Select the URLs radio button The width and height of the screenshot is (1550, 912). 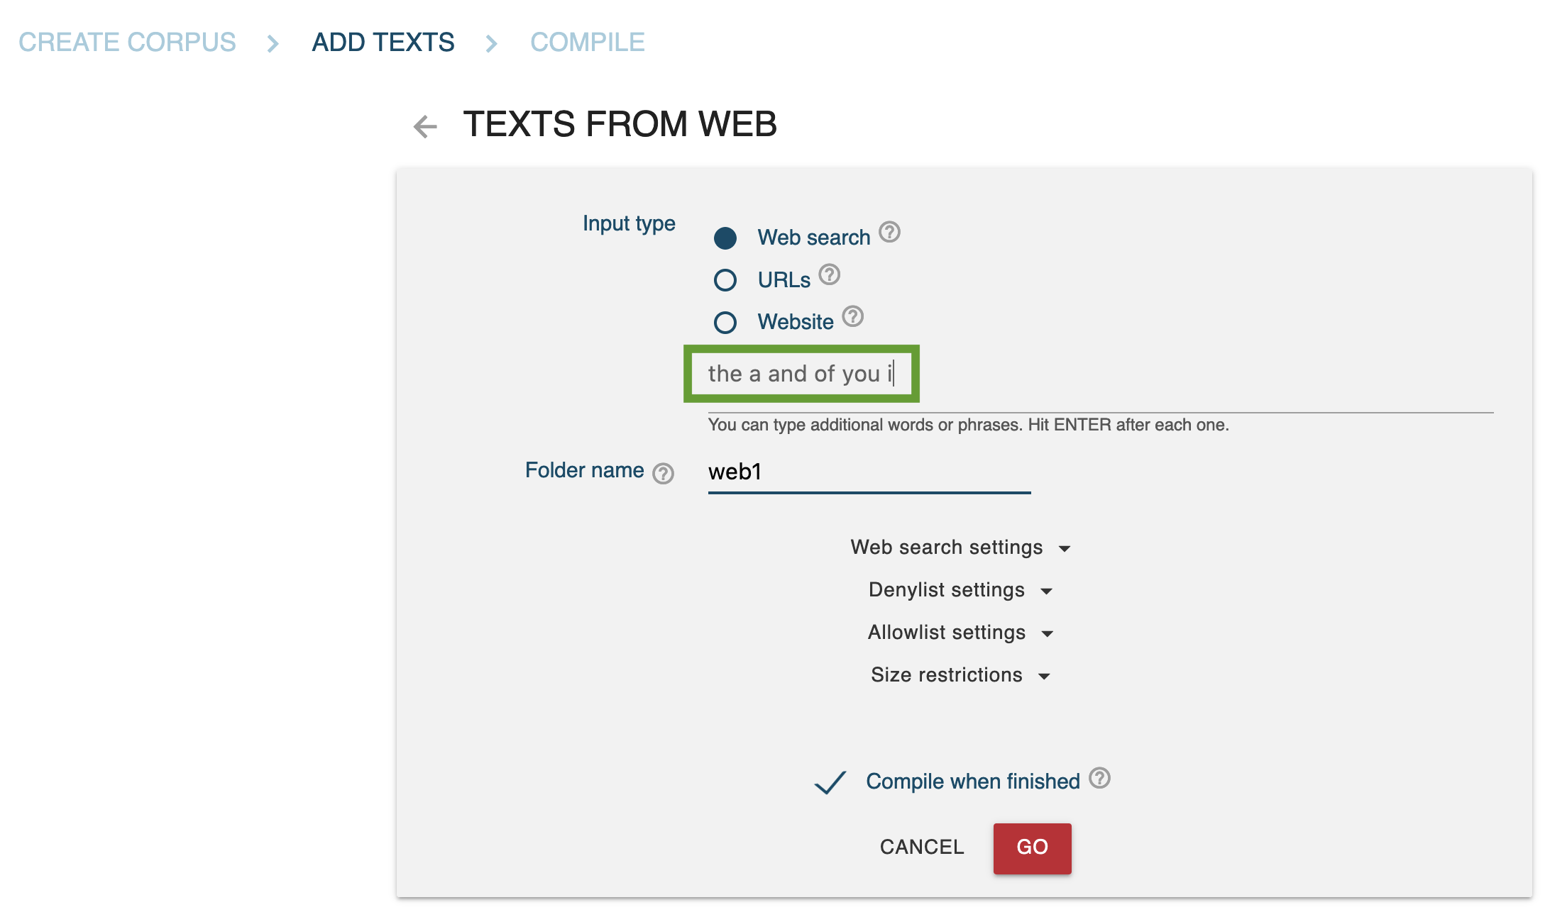(725, 280)
